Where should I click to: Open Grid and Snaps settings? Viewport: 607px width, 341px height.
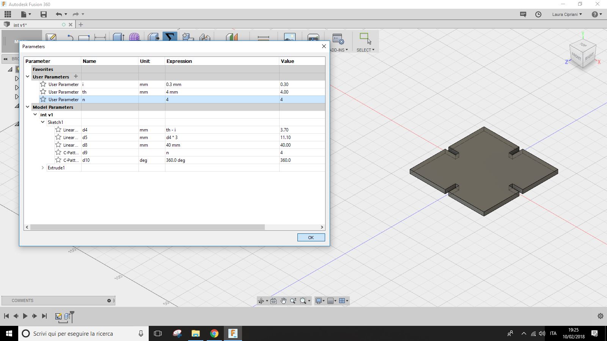(x=330, y=301)
